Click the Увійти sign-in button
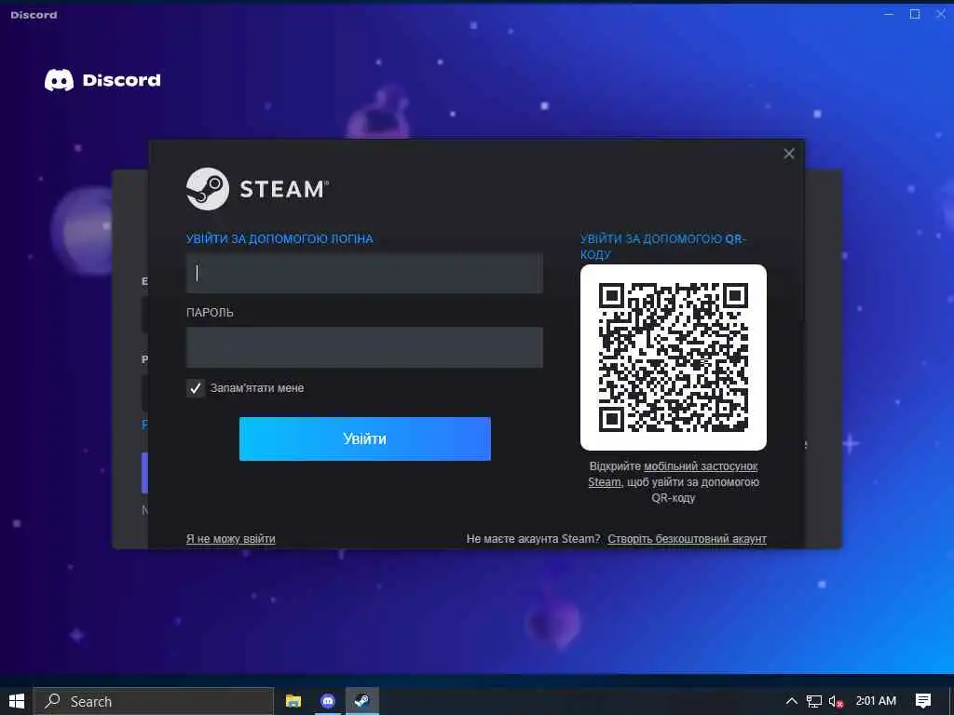The image size is (954, 715). pyautogui.click(x=364, y=438)
